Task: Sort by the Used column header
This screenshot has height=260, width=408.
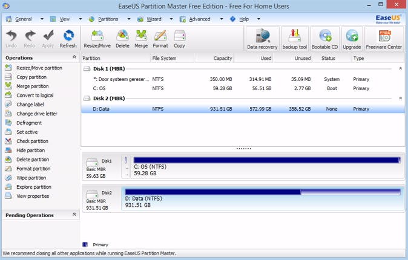Action: coord(254,58)
